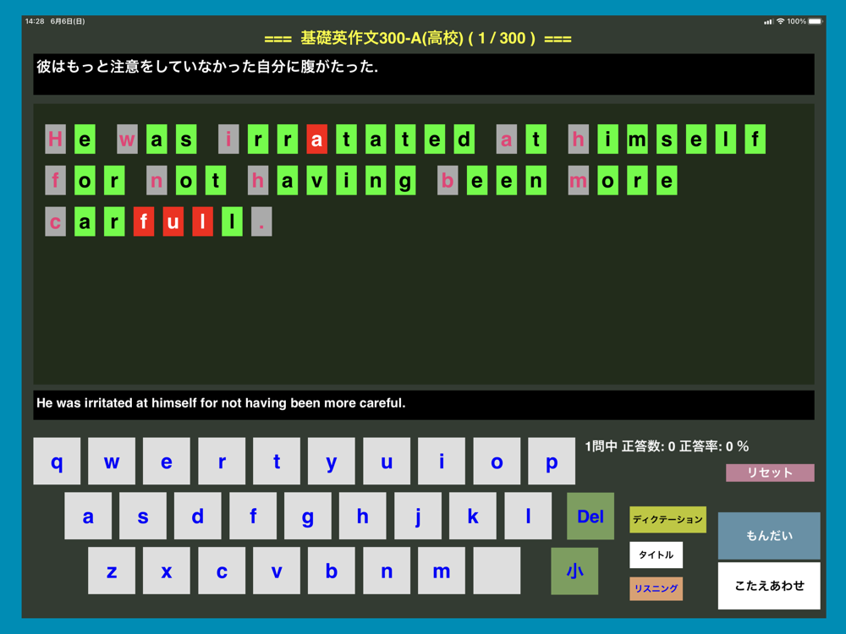This screenshot has height=634, width=846.
Task: Go to the next question with もんだい
Action: pyautogui.click(x=769, y=535)
